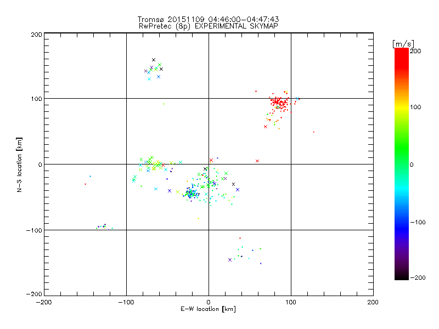Click the colorbar scale label '-100'
This screenshot has height=329, width=439.
418,223
